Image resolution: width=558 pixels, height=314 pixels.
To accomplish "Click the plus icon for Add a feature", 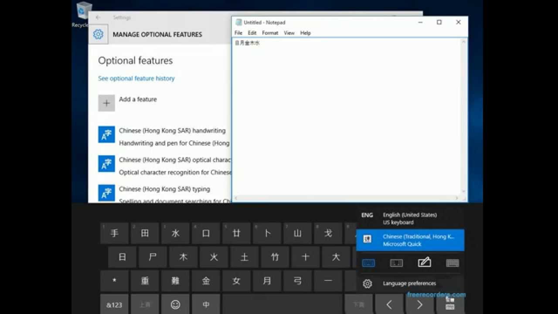I will coord(106,103).
